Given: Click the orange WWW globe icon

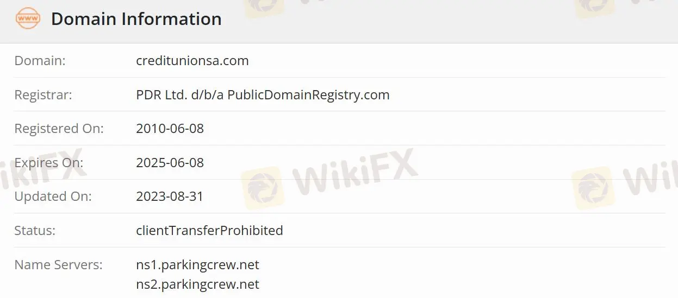Looking at the screenshot, I should pyautogui.click(x=28, y=19).
